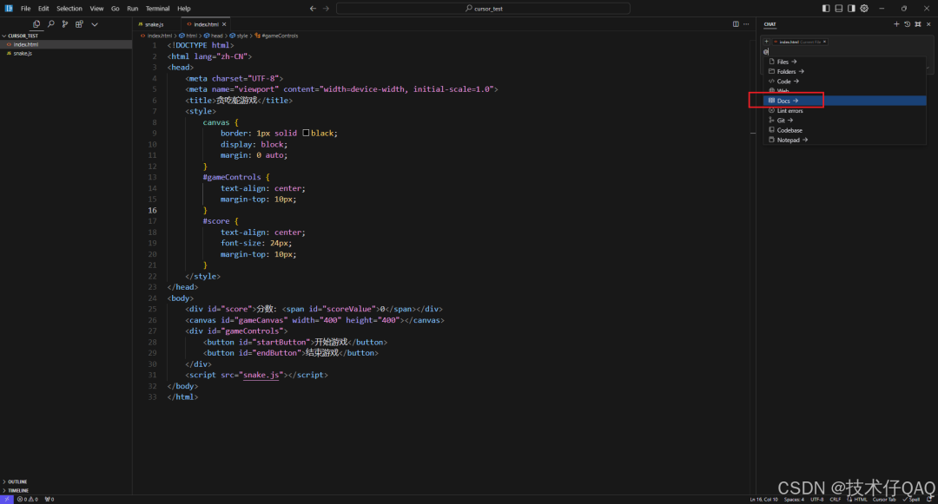Collapse the CURSOR_TEST folder section
The image size is (938, 504).
point(66,36)
